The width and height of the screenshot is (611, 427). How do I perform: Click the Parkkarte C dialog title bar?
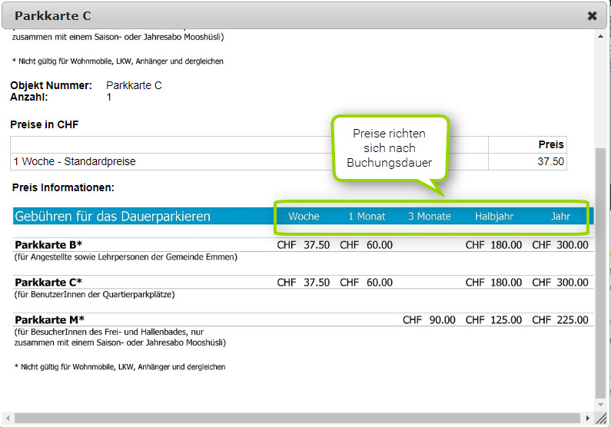click(x=292, y=15)
